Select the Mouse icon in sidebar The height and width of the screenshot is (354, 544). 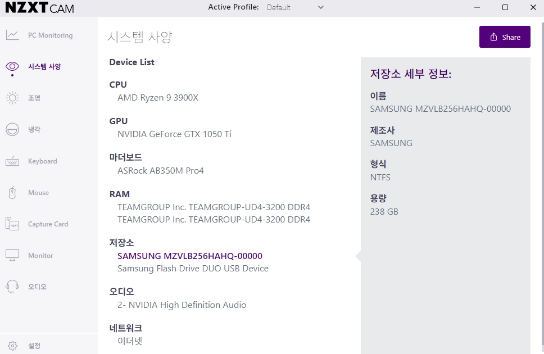(x=12, y=192)
